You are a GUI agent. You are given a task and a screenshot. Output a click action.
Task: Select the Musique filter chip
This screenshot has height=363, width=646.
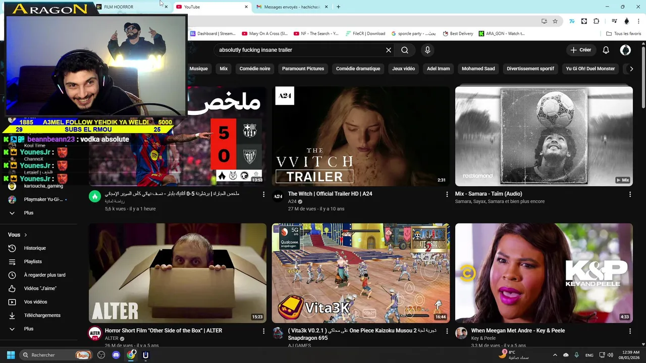pos(198,69)
